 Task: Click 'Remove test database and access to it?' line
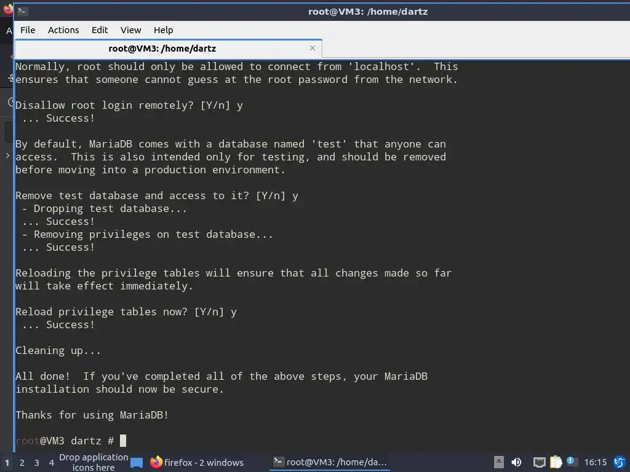[157, 195]
